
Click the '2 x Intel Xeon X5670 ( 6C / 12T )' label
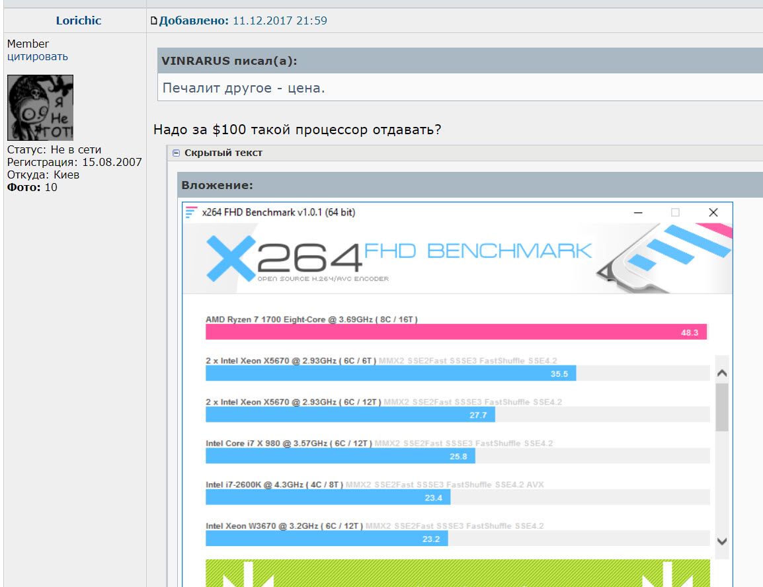coord(293,402)
